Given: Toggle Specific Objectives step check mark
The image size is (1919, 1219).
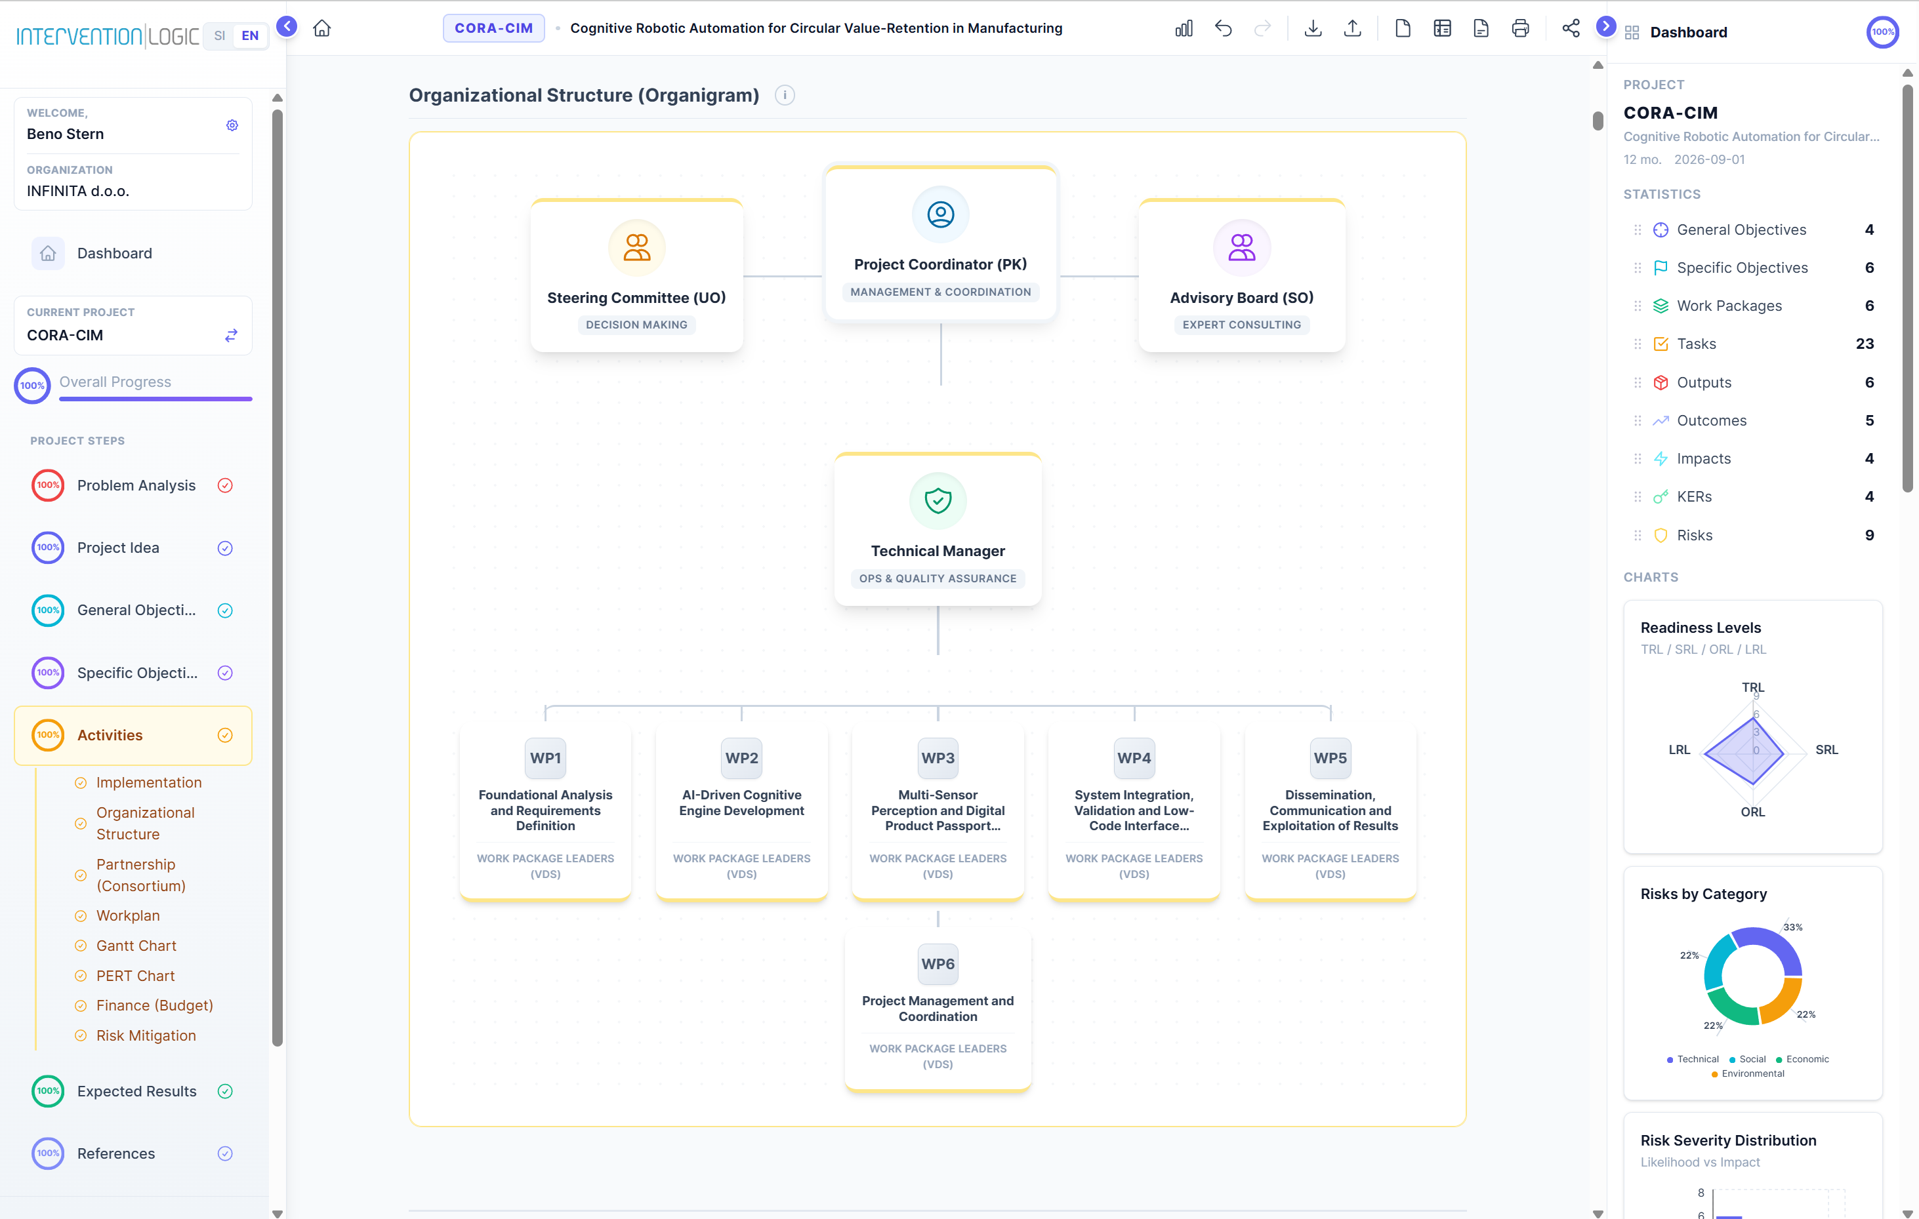Looking at the screenshot, I should (x=226, y=673).
